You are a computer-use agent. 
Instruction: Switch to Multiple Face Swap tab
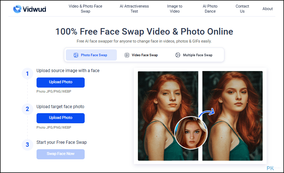[194, 55]
